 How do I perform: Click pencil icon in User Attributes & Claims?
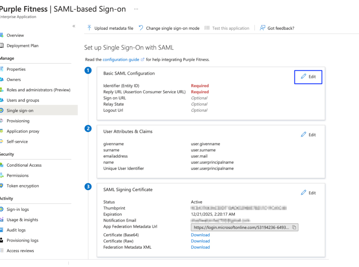pos(303,134)
